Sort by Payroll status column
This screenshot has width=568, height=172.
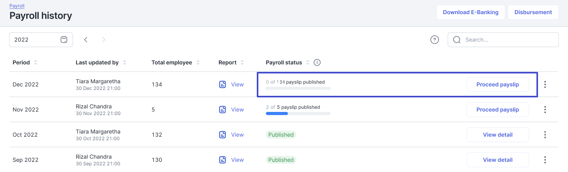[x=308, y=62]
